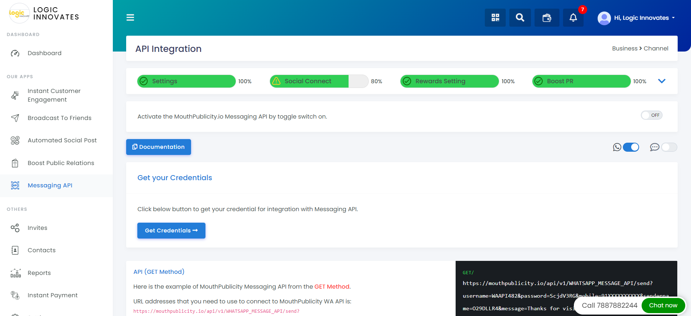Click the Automated Social Post icon
The image size is (691, 316).
point(15,141)
